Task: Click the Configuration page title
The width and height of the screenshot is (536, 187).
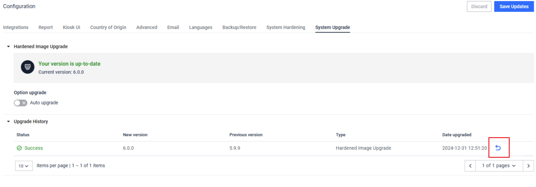Action: 19,6
